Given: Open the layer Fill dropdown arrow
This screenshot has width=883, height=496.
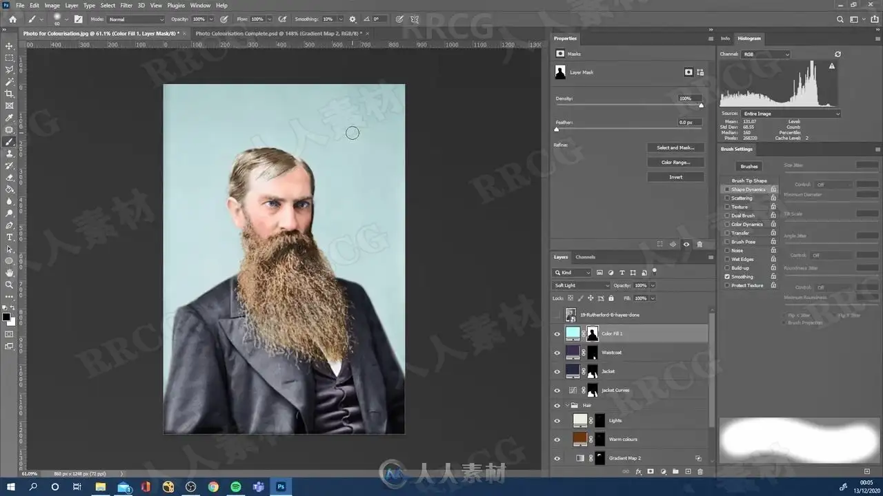Looking at the screenshot, I should pos(653,298).
